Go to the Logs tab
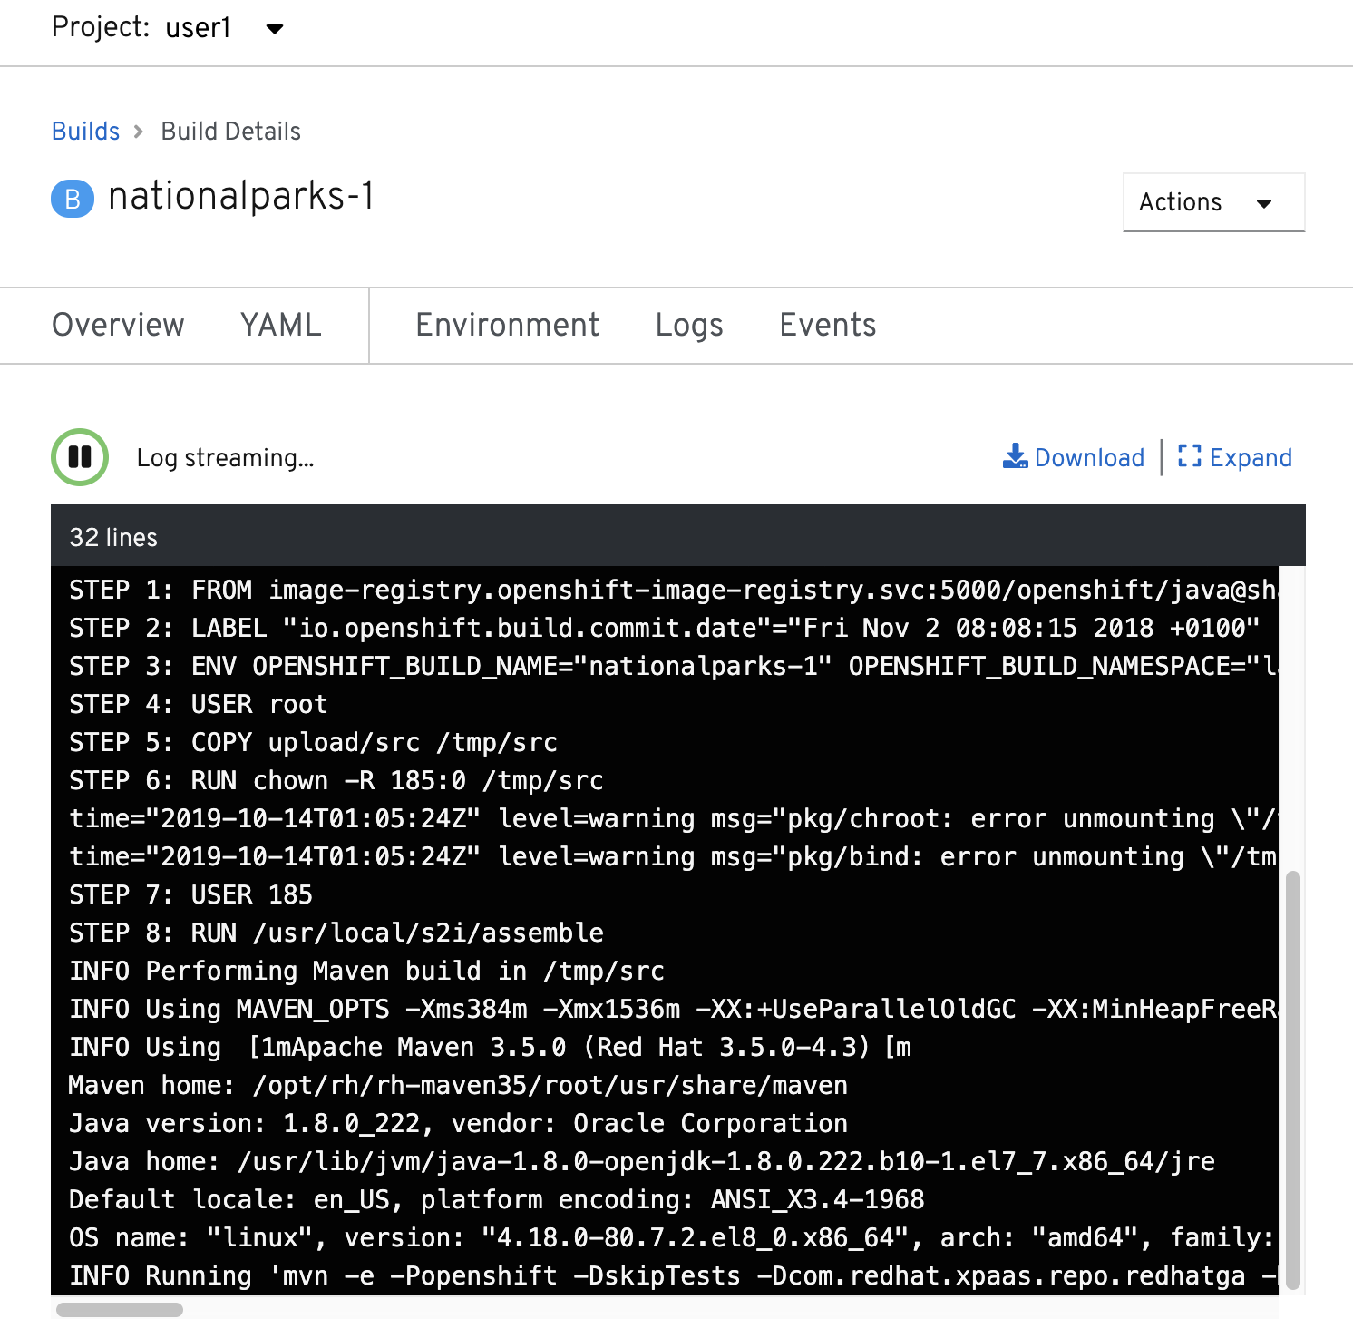The width and height of the screenshot is (1353, 1319). click(x=689, y=325)
